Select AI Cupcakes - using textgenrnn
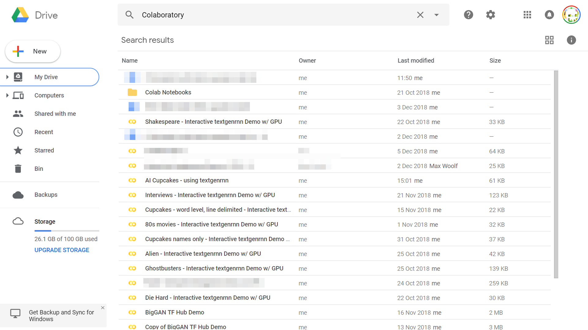Image resolution: width=588 pixels, height=330 pixels. (187, 180)
